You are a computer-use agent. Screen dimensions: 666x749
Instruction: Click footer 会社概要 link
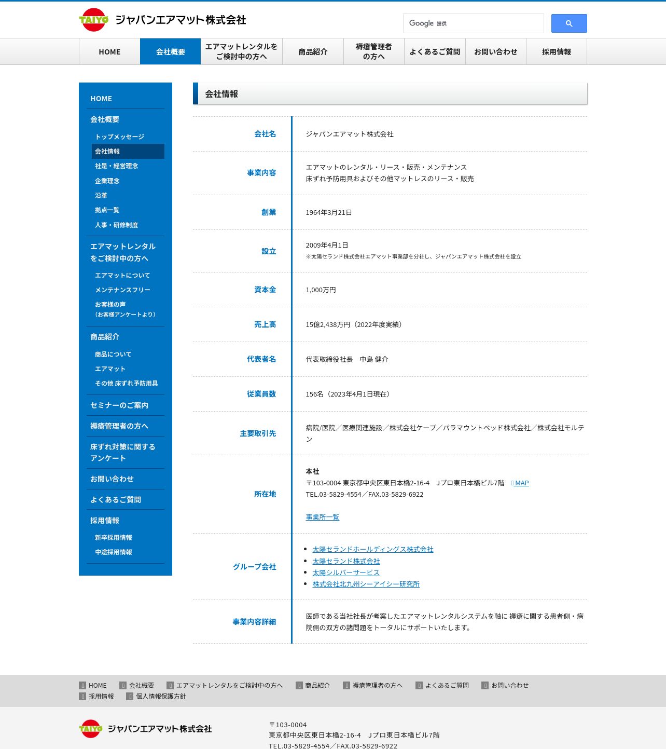coord(137,686)
